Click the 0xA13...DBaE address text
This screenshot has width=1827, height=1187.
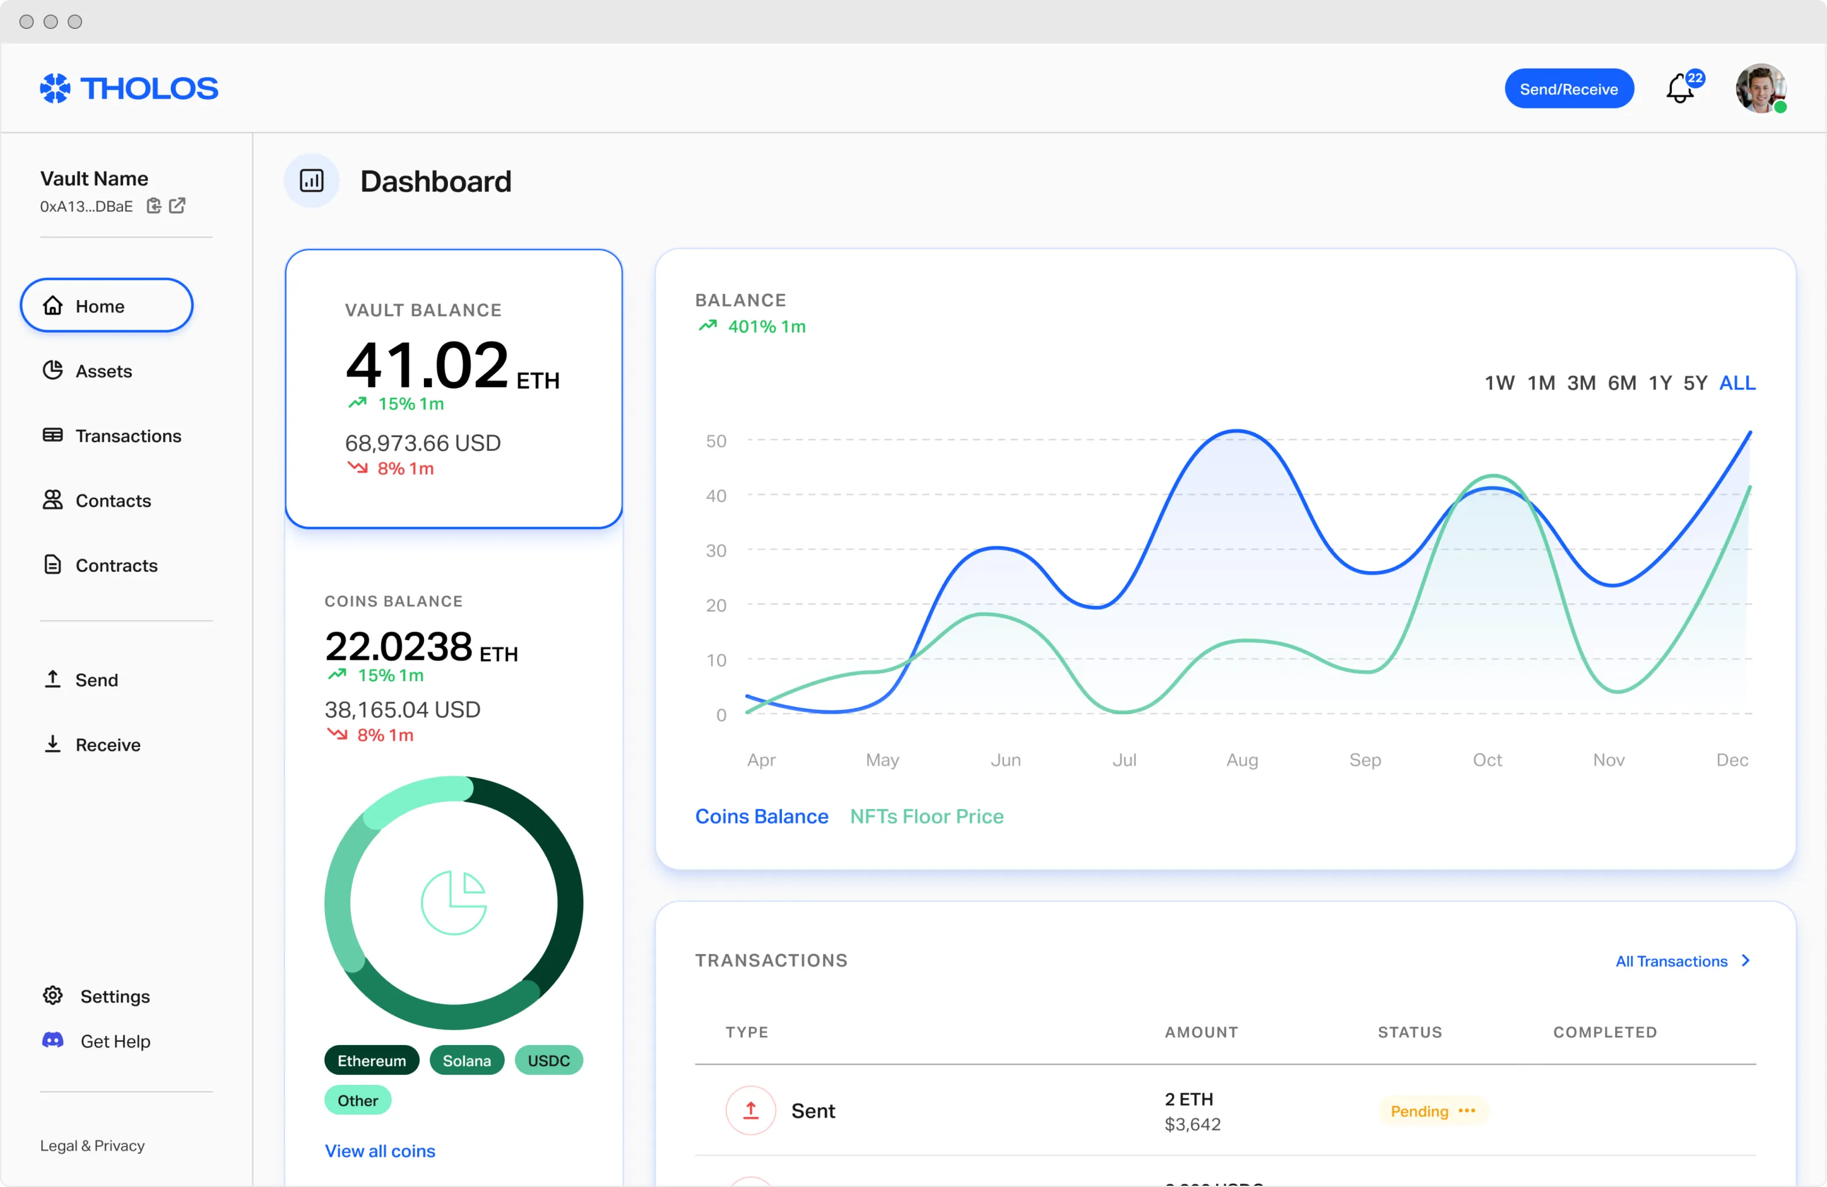point(86,206)
